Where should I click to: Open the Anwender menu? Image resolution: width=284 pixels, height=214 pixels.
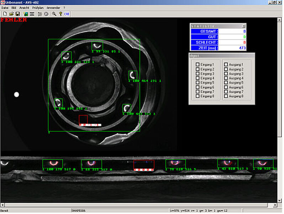pyautogui.click(x=53, y=7)
